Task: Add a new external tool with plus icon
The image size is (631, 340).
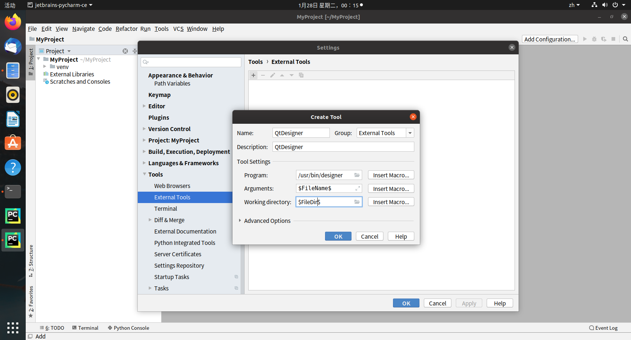Action: coord(253,75)
